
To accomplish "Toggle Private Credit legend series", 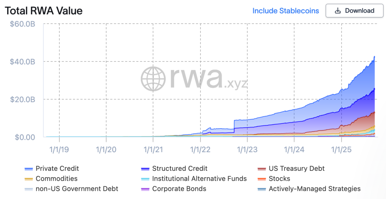I will (57, 168).
